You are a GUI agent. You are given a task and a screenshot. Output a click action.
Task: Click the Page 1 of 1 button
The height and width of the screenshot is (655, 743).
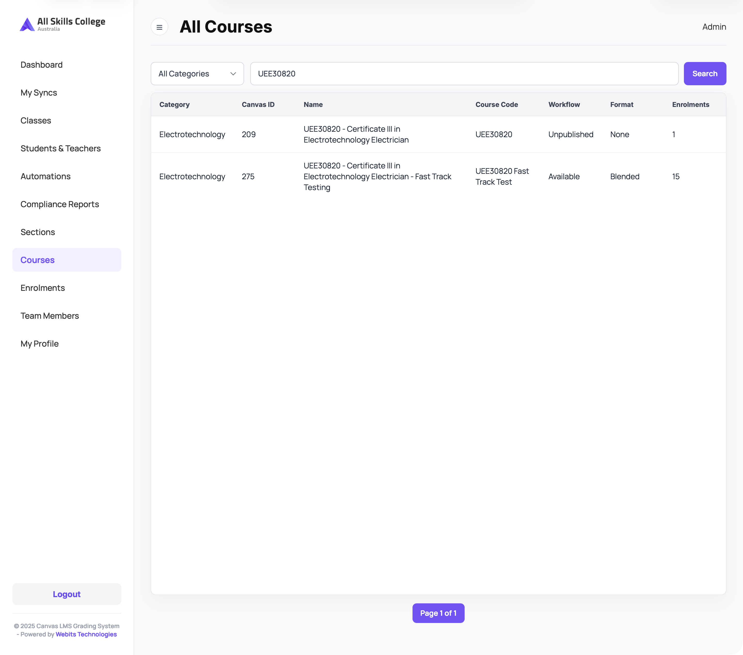point(438,613)
